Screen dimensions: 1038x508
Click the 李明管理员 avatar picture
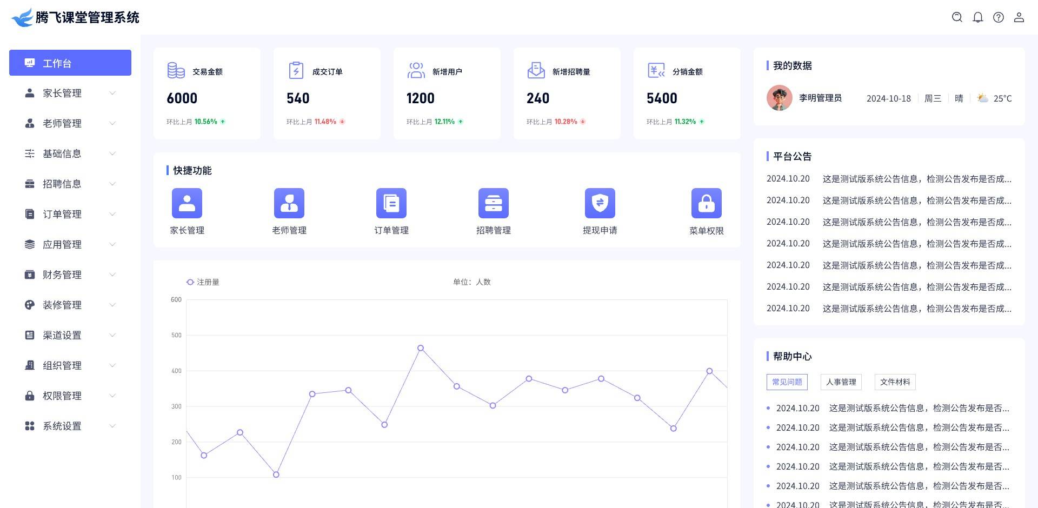pyautogui.click(x=779, y=98)
